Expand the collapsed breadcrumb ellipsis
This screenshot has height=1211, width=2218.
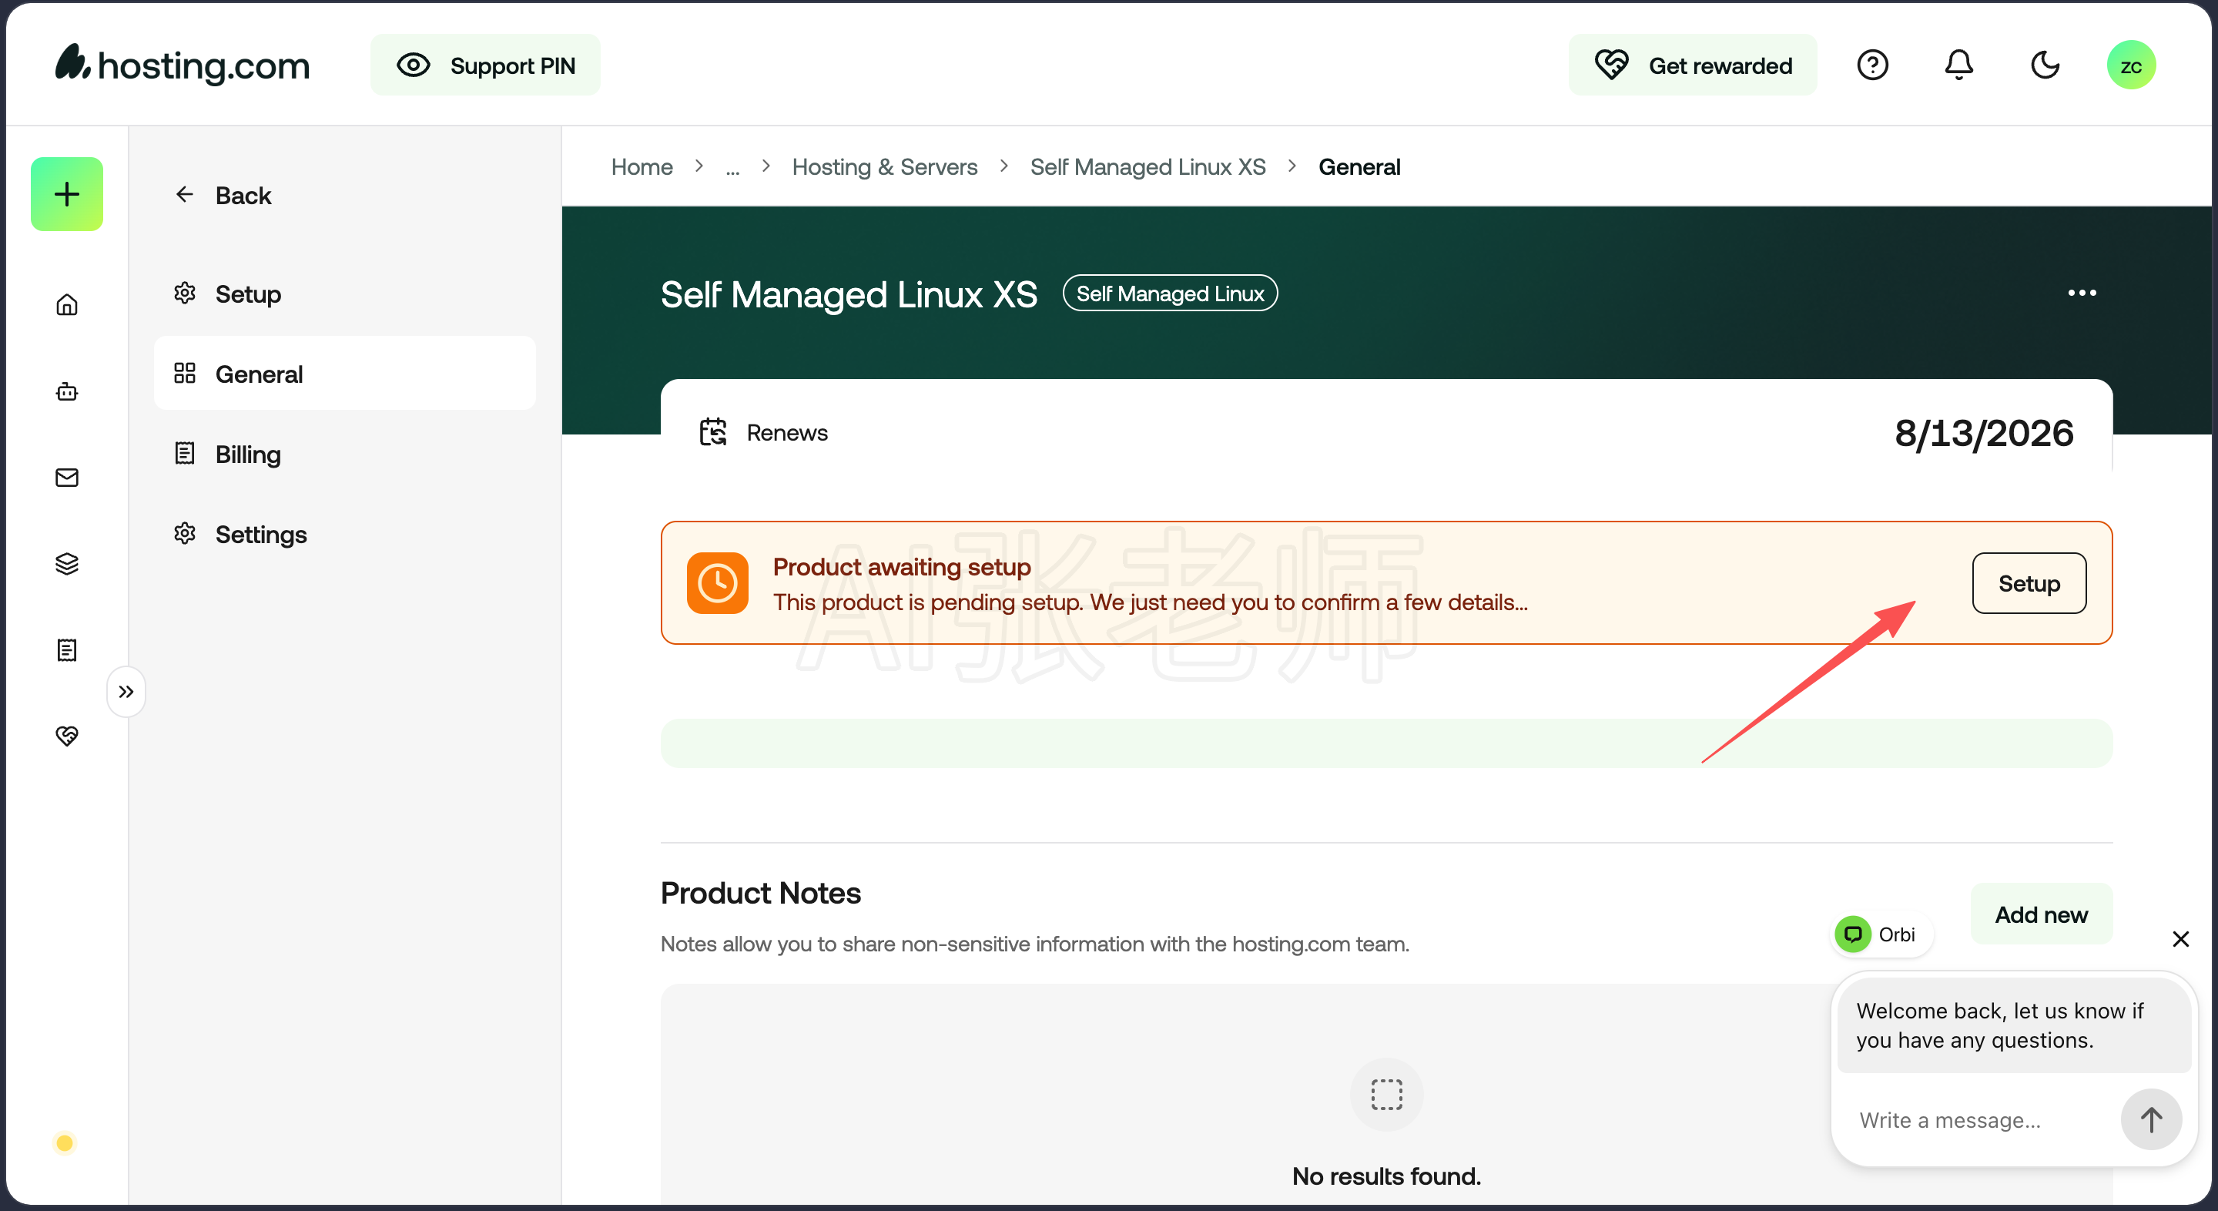click(x=732, y=168)
